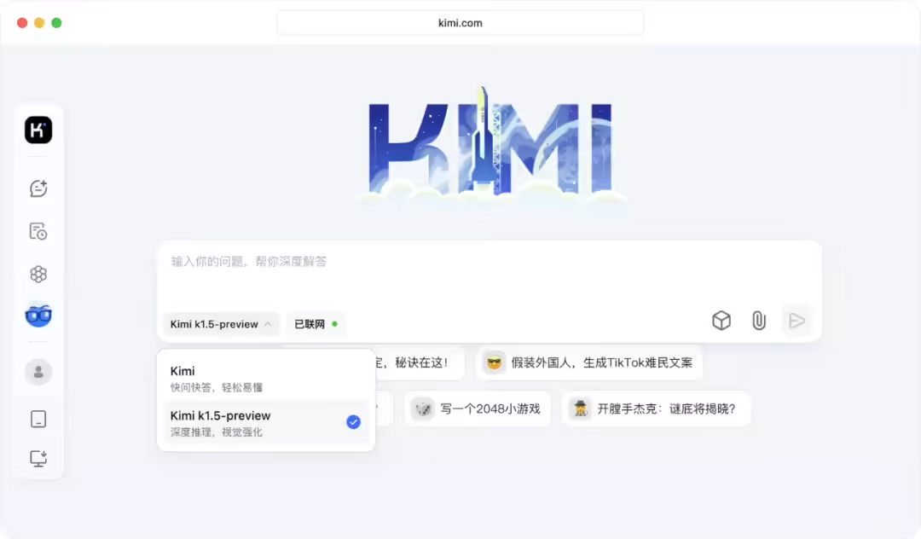Screen dimensions: 921x539
Task: Collapse the Kimi k1.5-preview model dropdown
Action: pos(221,324)
